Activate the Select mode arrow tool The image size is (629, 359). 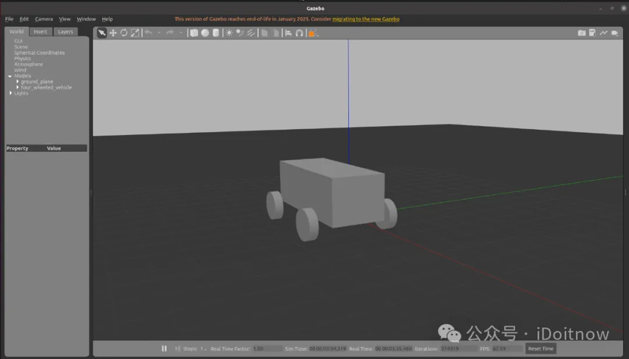102,33
